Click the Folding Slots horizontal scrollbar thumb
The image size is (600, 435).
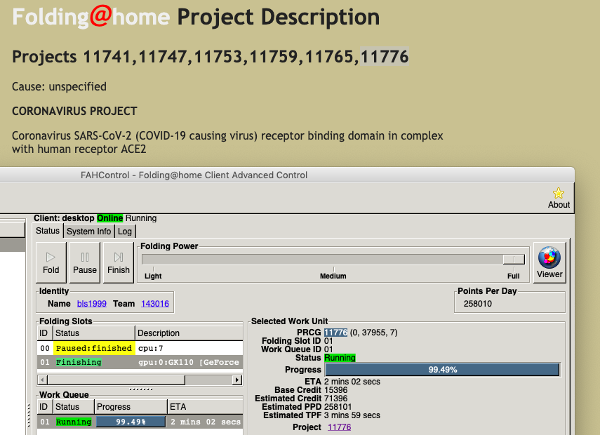click(x=116, y=380)
